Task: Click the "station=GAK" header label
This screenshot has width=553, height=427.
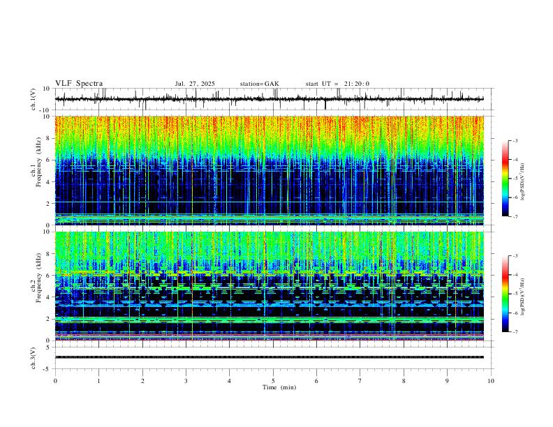Action: (x=259, y=84)
